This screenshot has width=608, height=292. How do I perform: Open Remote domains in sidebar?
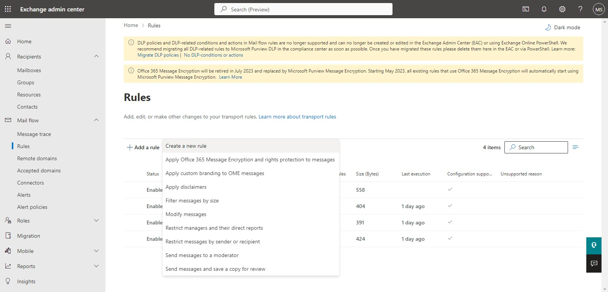point(37,158)
